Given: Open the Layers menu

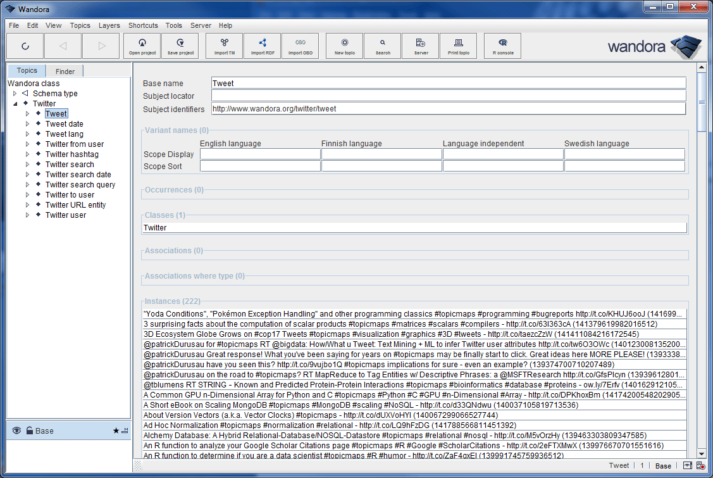Looking at the screenshot, I should click(x=109, y=25).
